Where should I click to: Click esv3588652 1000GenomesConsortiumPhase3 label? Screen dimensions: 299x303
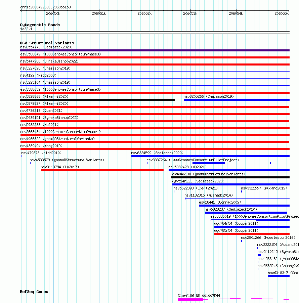[x=60, y=89]
